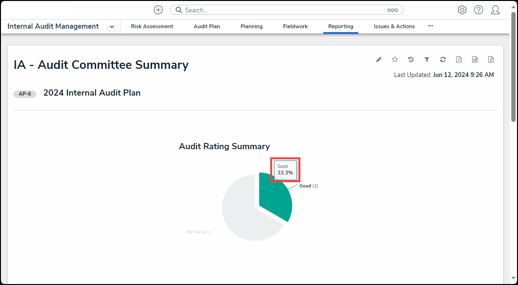Viewport: 518px width, 285px height.
Task: Export the report to Excel
Action: tap(491, 60)
